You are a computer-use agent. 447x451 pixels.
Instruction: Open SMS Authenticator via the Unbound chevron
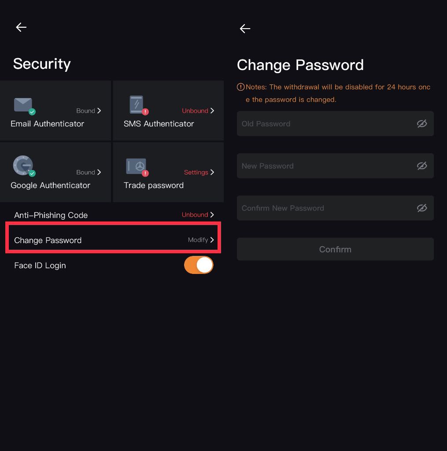212,111
